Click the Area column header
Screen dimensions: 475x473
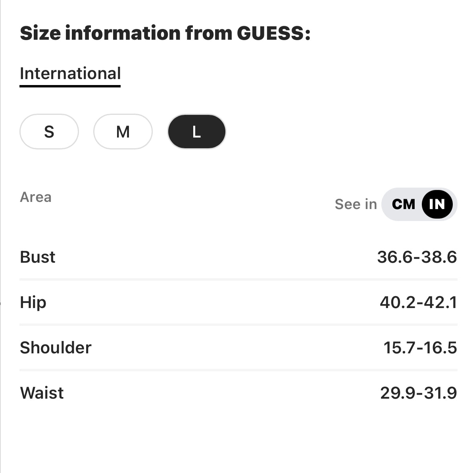pos(36,197)
